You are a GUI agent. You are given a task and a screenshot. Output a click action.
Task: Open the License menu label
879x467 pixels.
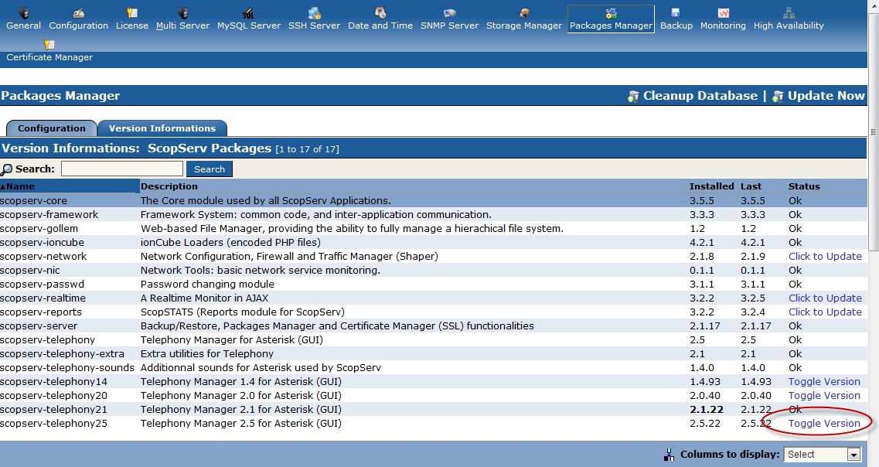click(132, 26)
